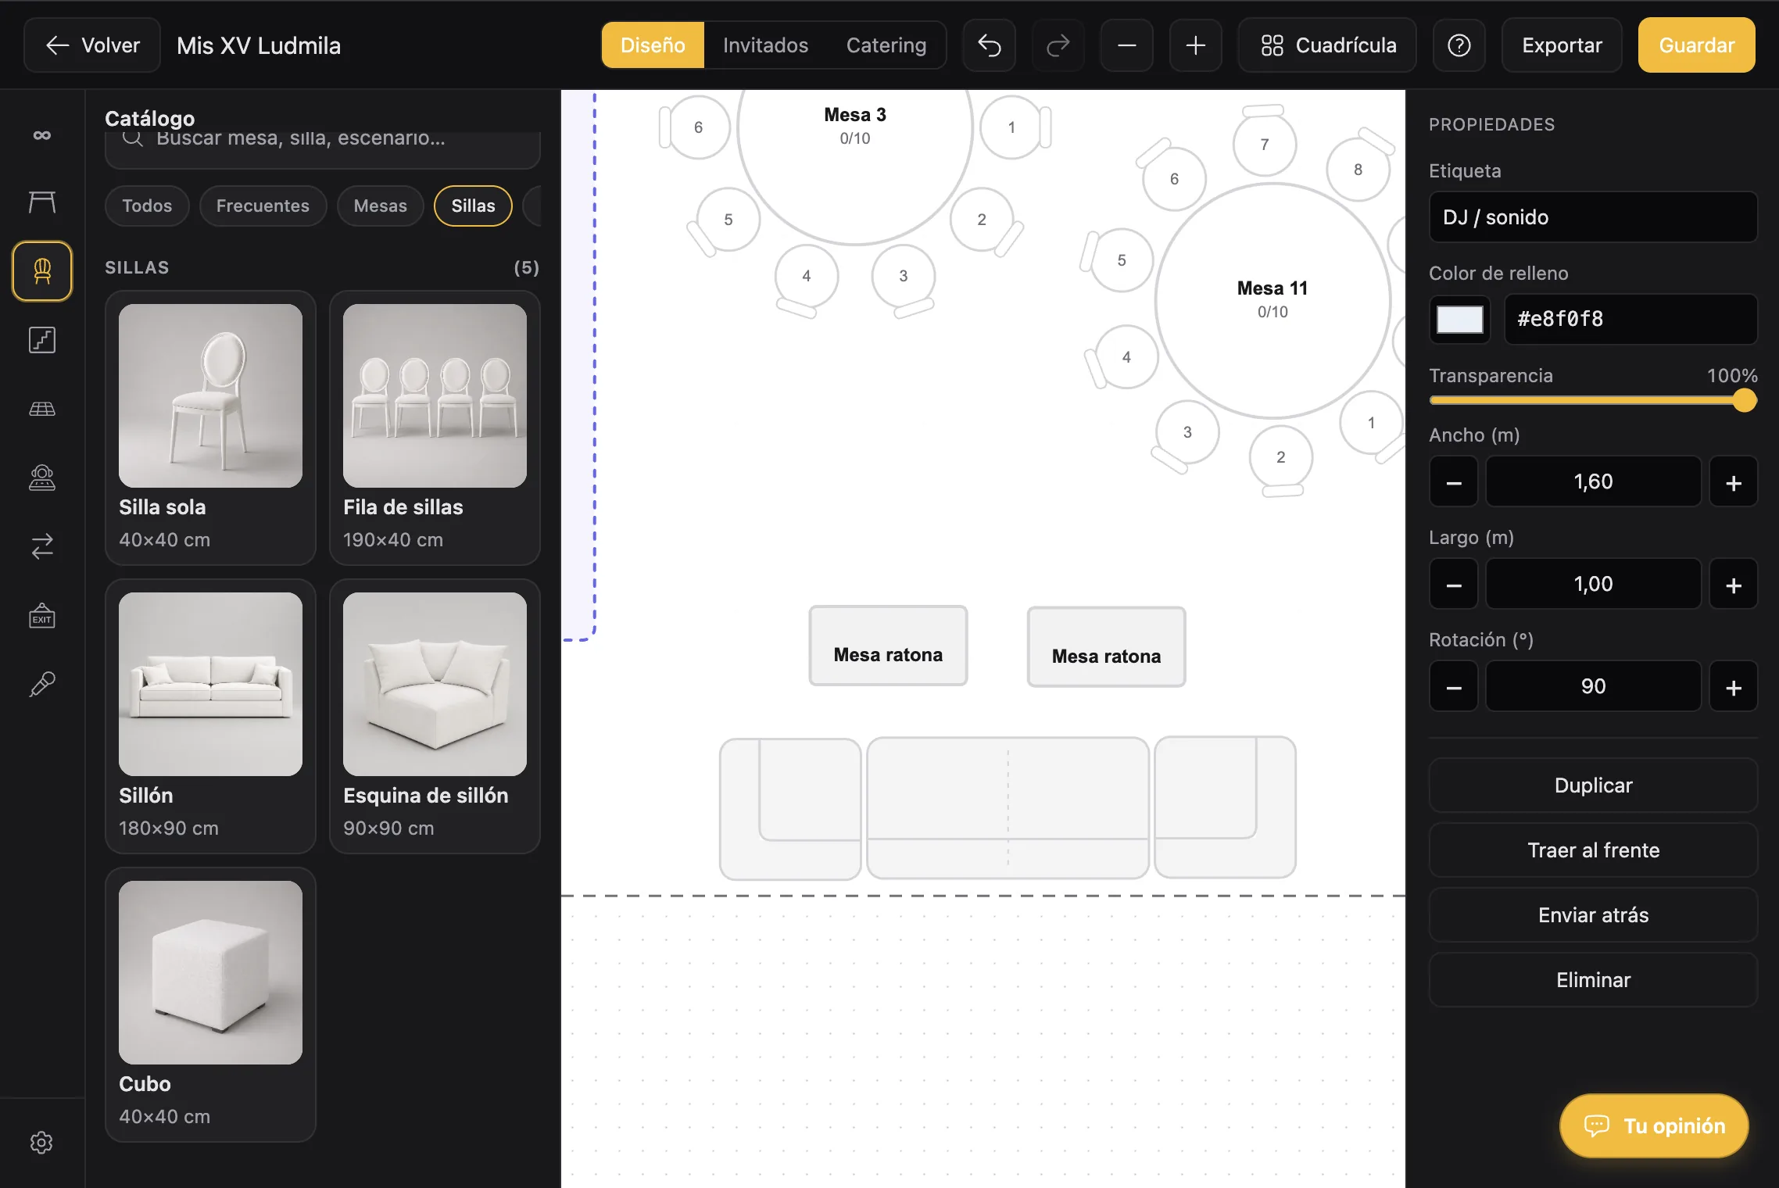Click the Duplicar button
The height and width of the screenshot is (1188, 1779).
point(1593,785)
